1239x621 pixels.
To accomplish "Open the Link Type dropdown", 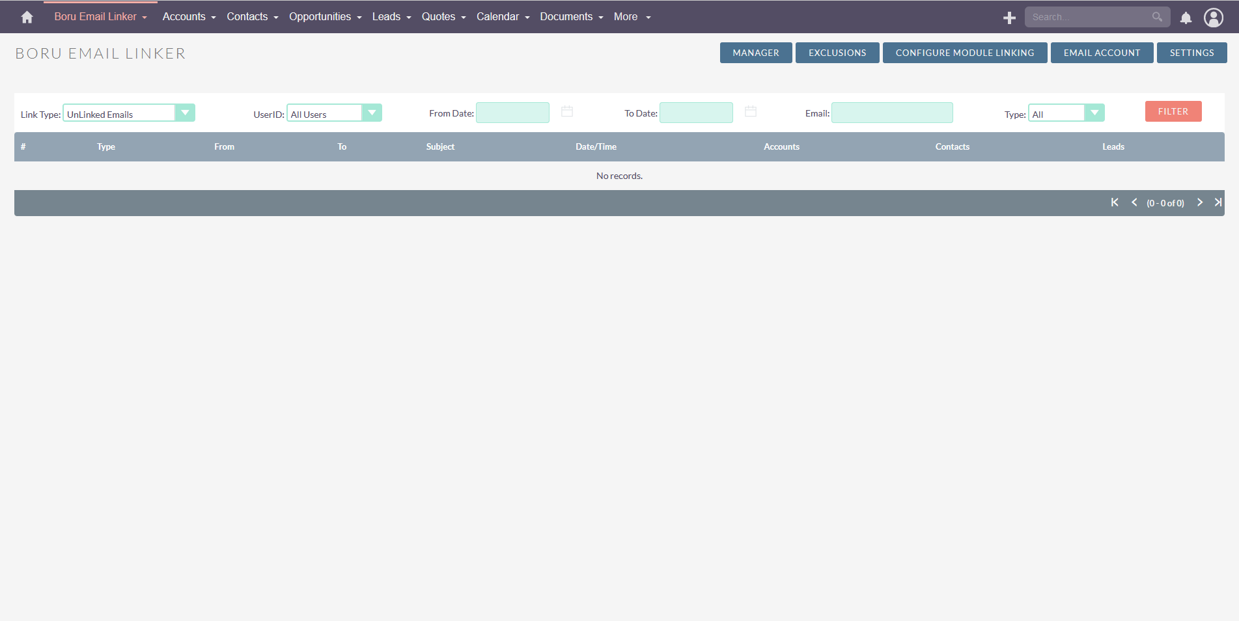I will 186,113.
